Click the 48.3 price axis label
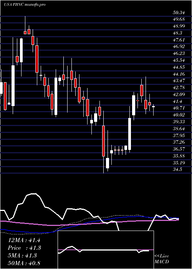 (x=177, y=33)
